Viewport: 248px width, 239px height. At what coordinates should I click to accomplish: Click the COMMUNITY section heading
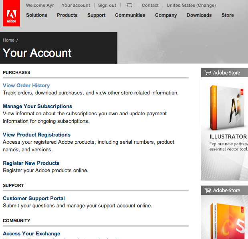(x=16, y=221)
